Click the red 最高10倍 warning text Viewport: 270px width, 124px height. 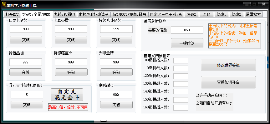(x=68, y=107)
